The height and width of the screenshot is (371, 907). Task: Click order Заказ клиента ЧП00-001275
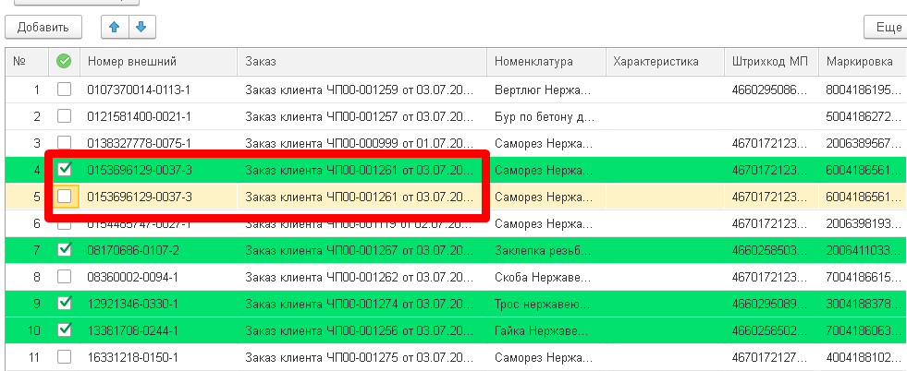point(361,357)
